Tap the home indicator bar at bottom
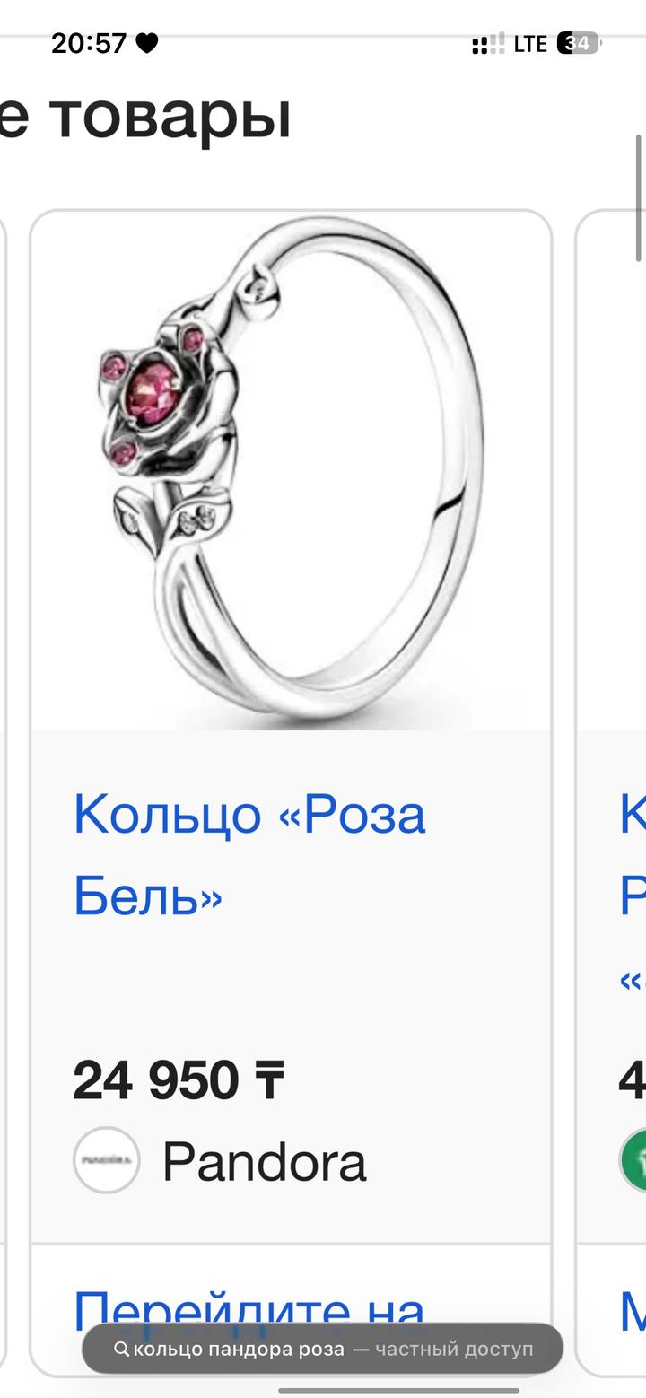Viewport: 646px width, 1398px height. [398, 1391]
